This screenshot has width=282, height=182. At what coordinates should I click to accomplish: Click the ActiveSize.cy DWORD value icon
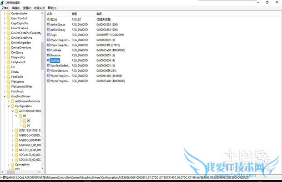pyautogui.click(x=48, y=30)
